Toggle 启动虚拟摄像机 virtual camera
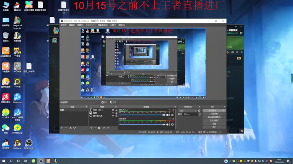 point(214,117)
